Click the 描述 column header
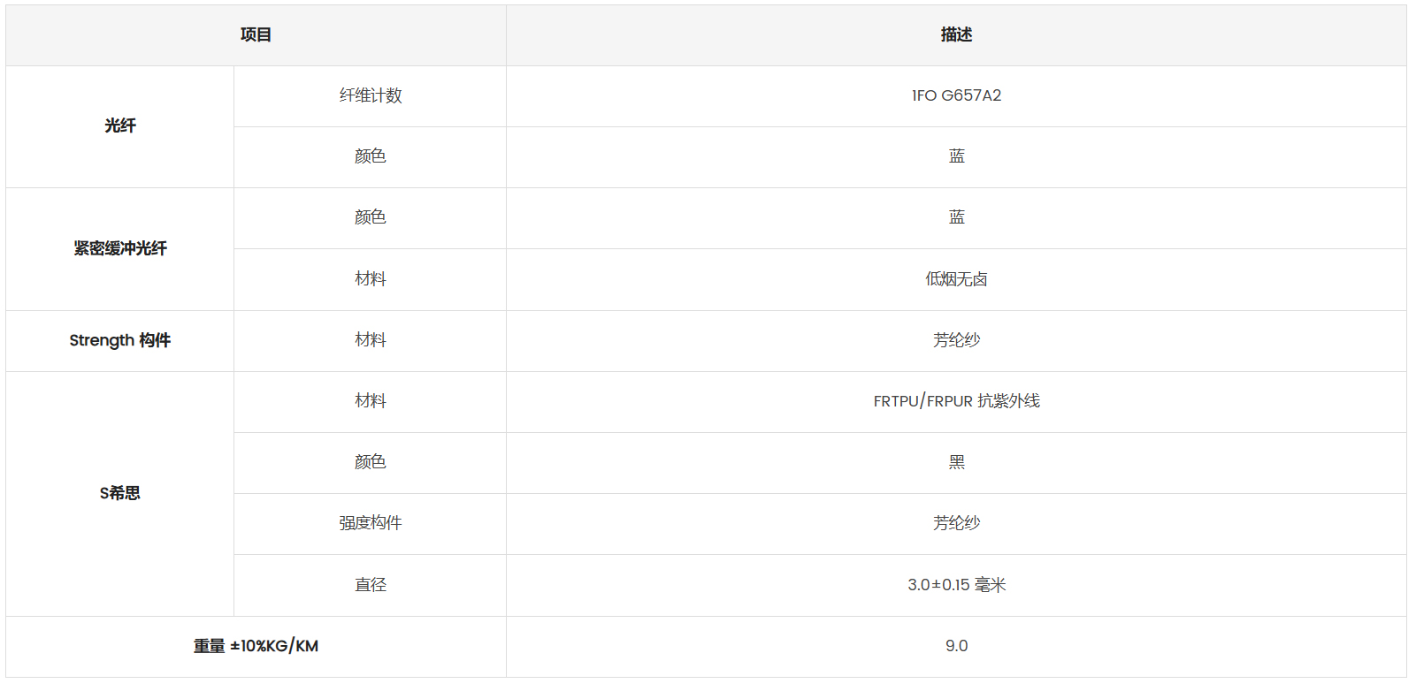Viewport: 1416px width, 691px height. [956, 35]
